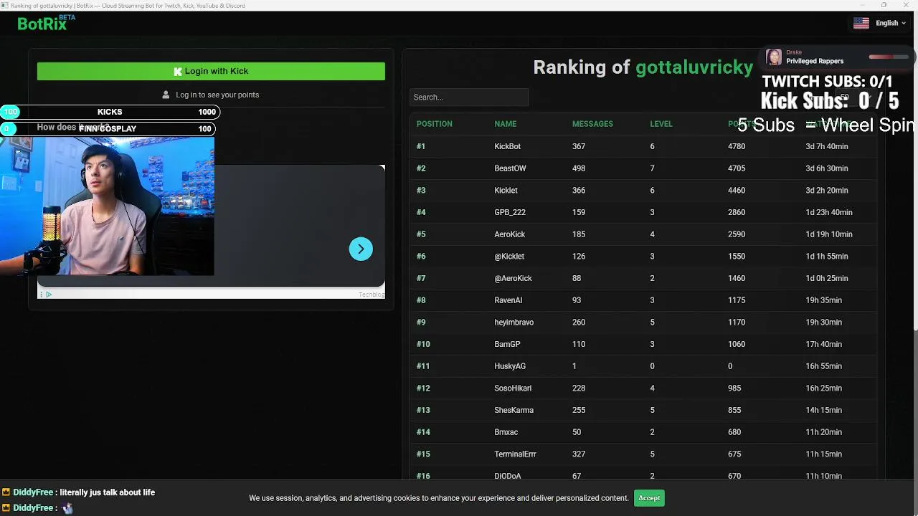This screenshot has height=516, width=918.
Task: Sort by the LEVEL column header
Action: (661, 124)
